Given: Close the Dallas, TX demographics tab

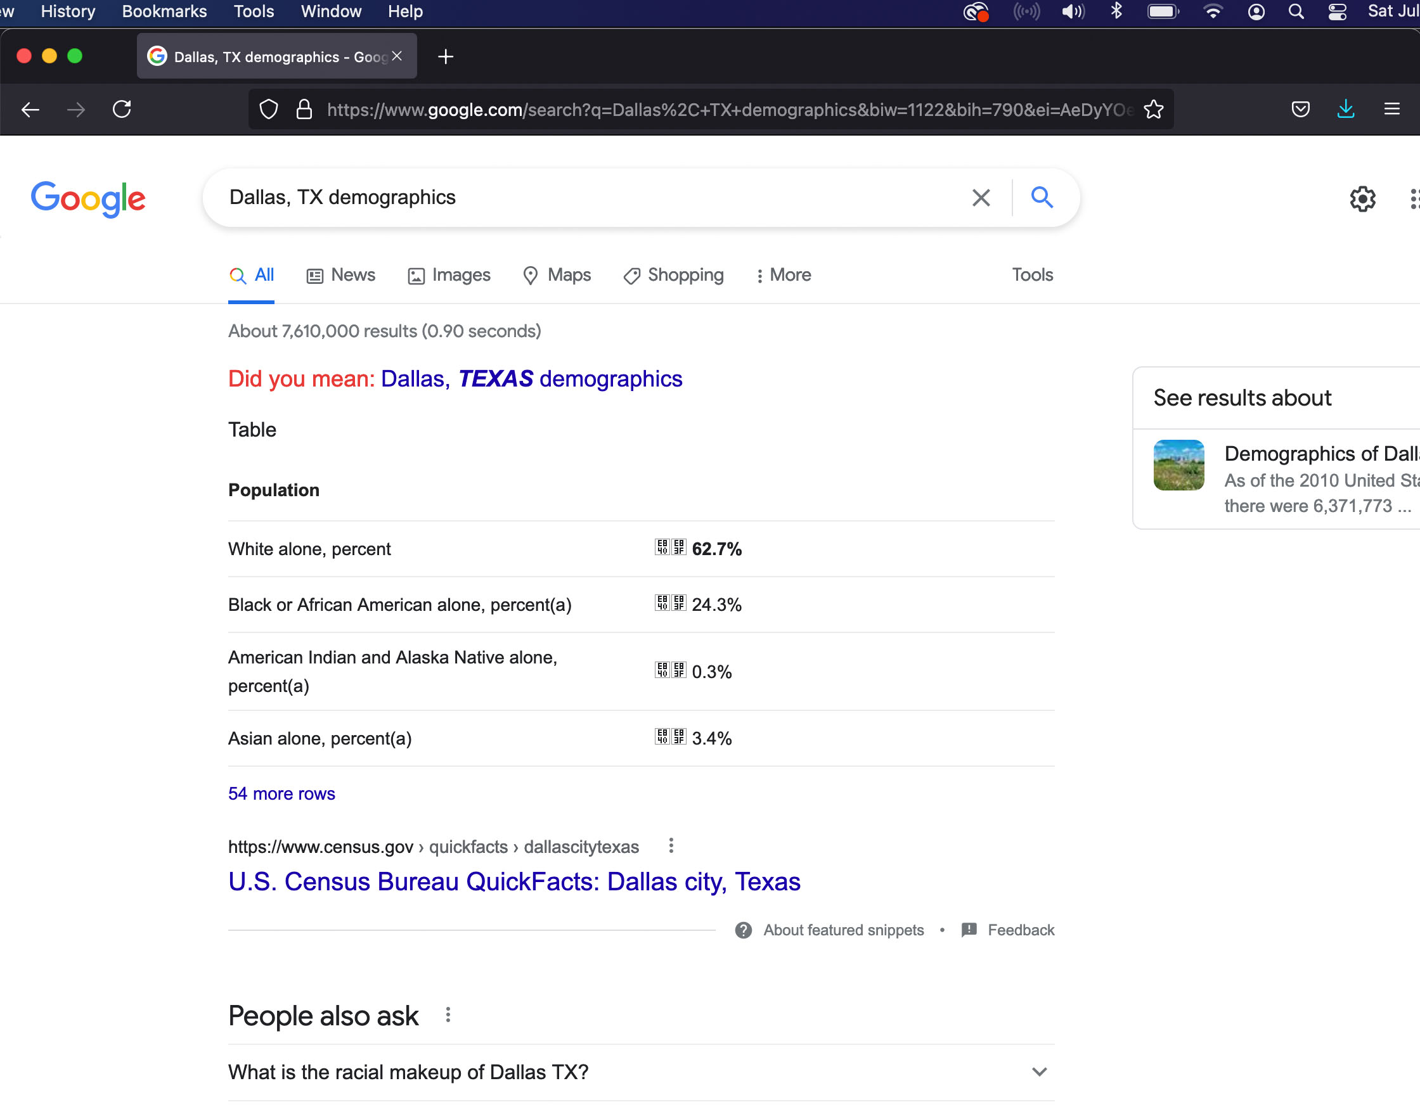Looking at the screenshot, I should 397,56.
